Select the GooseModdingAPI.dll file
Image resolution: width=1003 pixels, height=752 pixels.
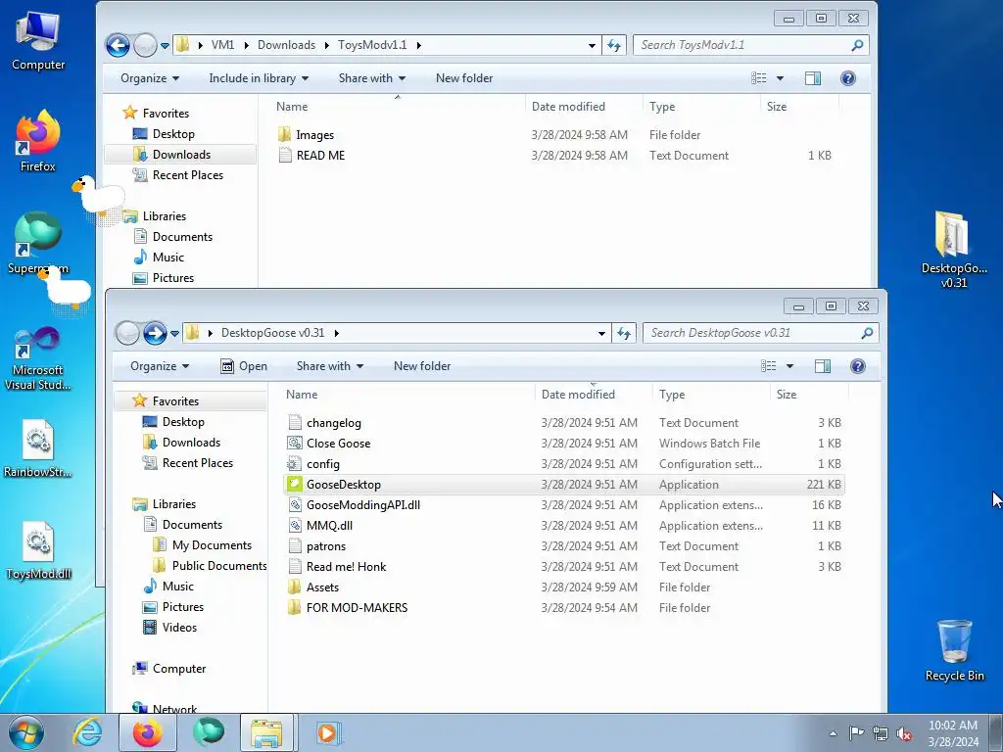pos(563,505)
